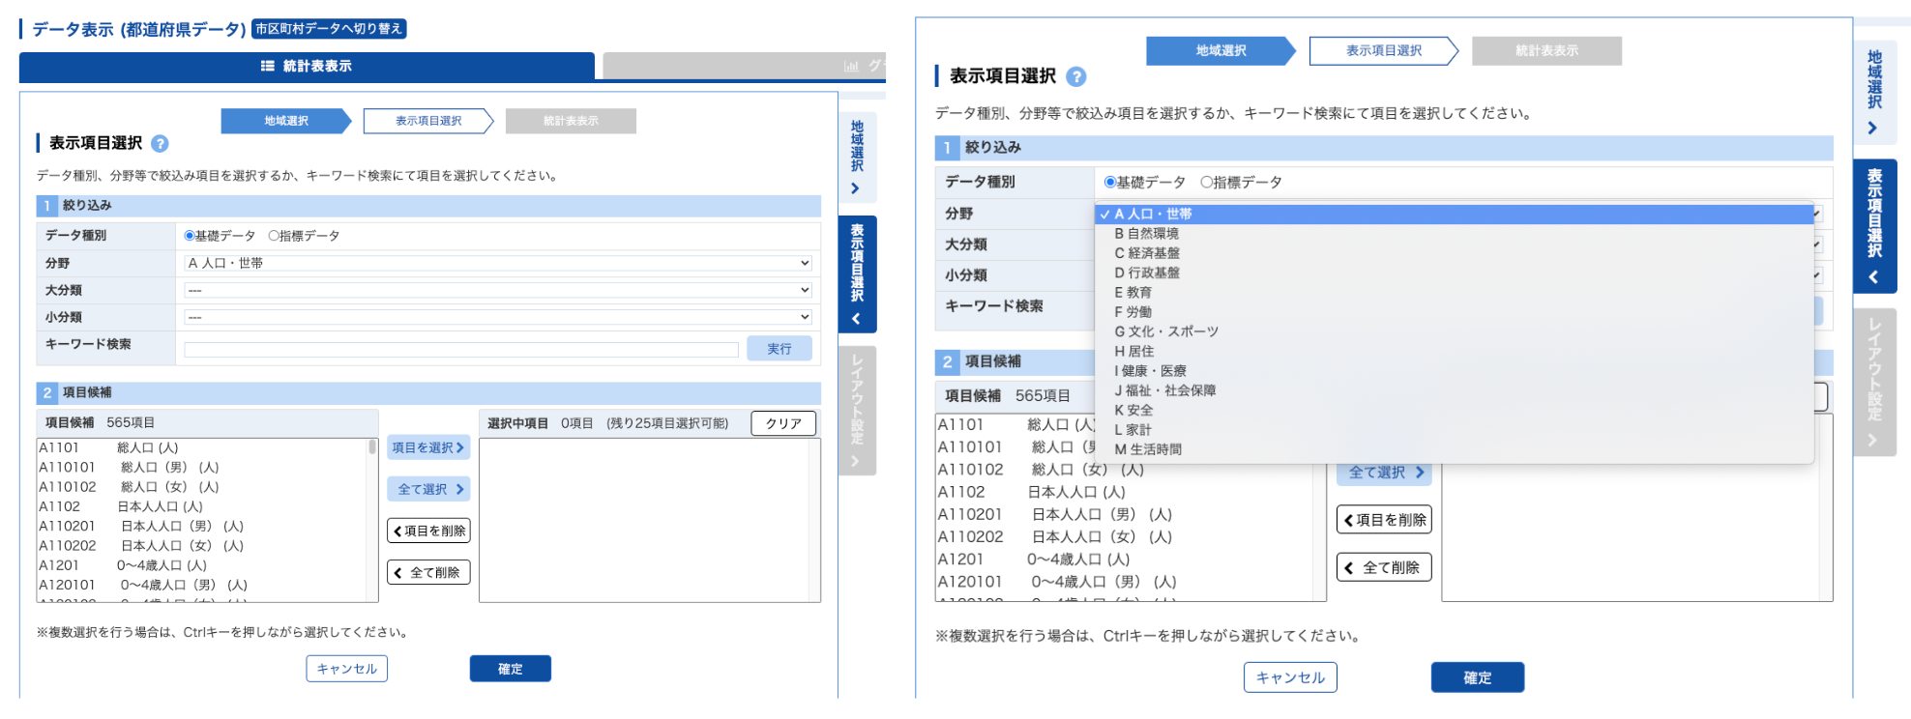
Task: Choose C 経済基盤 from the open dropdown list
Action: [x=1147, y=253]
